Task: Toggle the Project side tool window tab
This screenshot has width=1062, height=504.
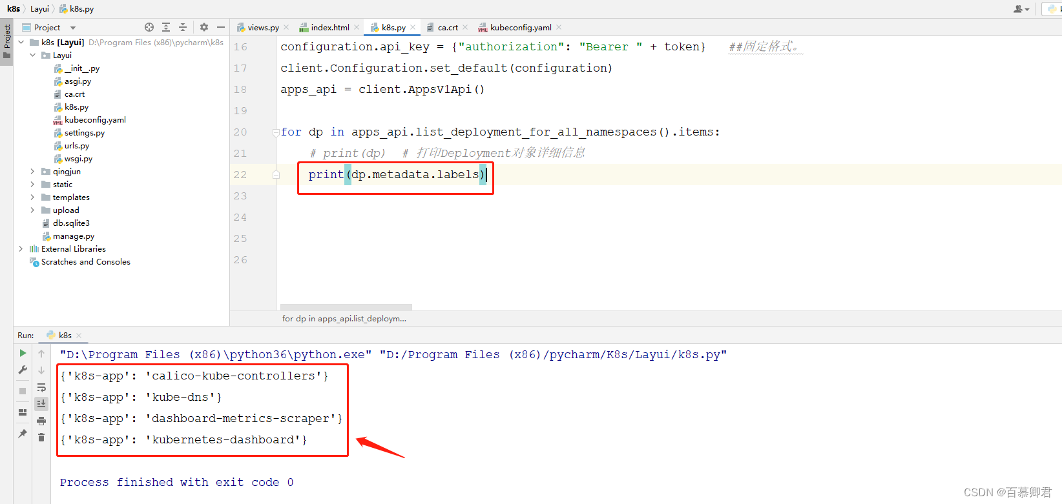Action: (x=6, y=41)
